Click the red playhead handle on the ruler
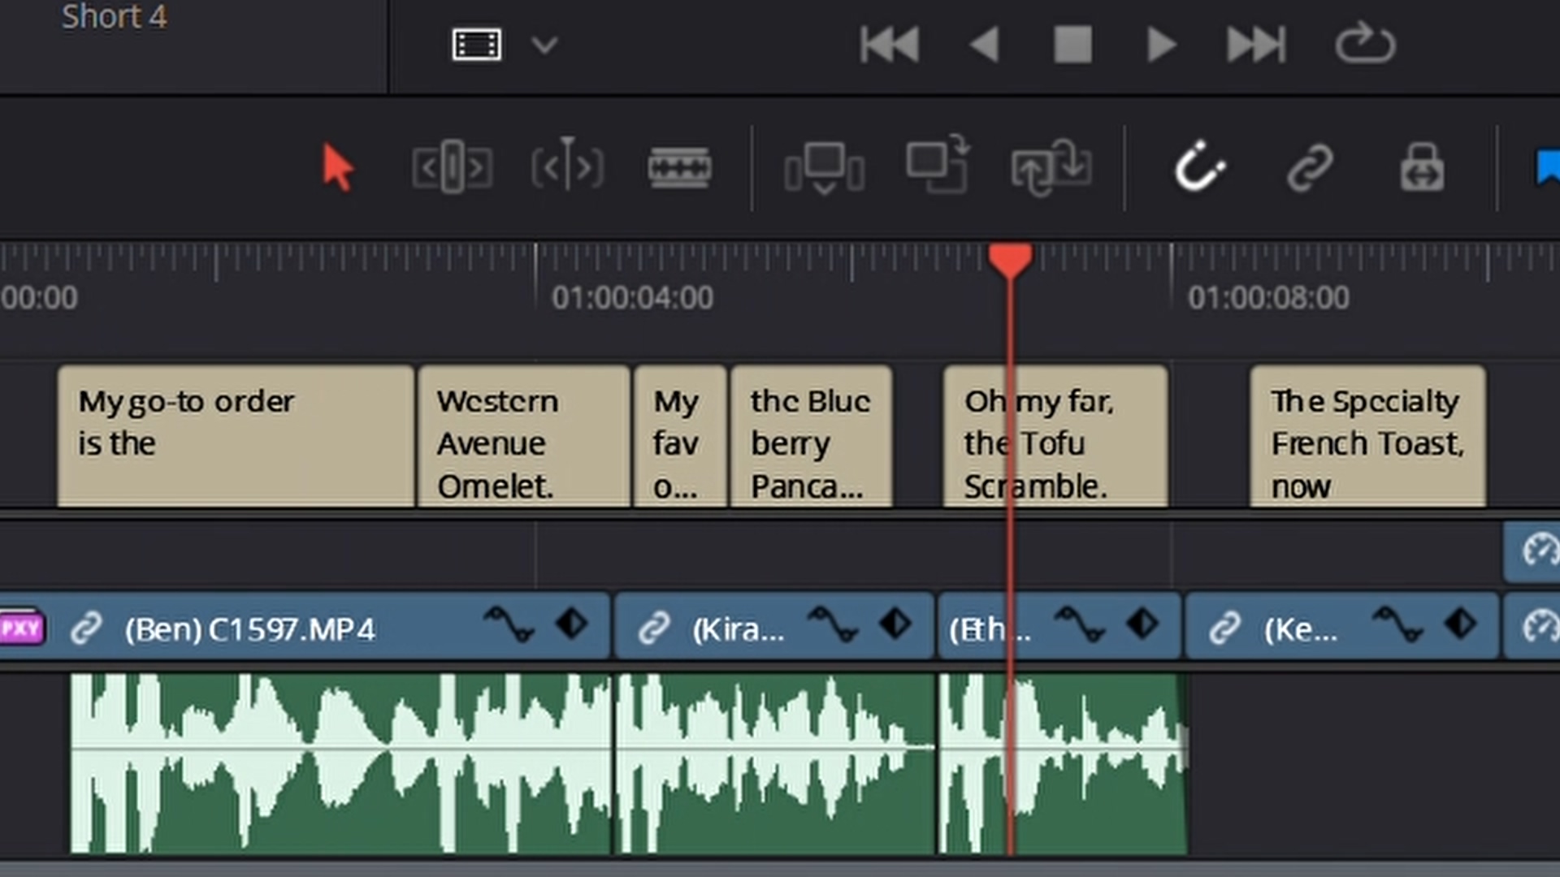The width and height of the screenshot is (1560, 877). tap(1010, 260)
